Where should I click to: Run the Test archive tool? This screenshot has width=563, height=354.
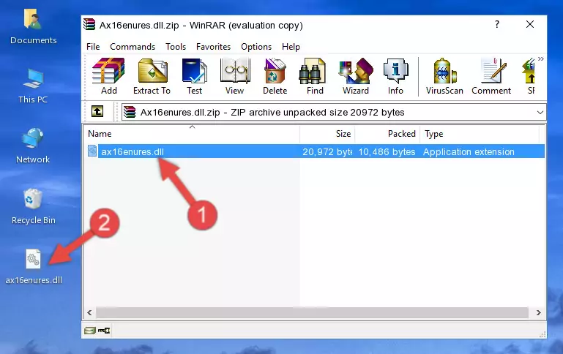click(194, 76)
